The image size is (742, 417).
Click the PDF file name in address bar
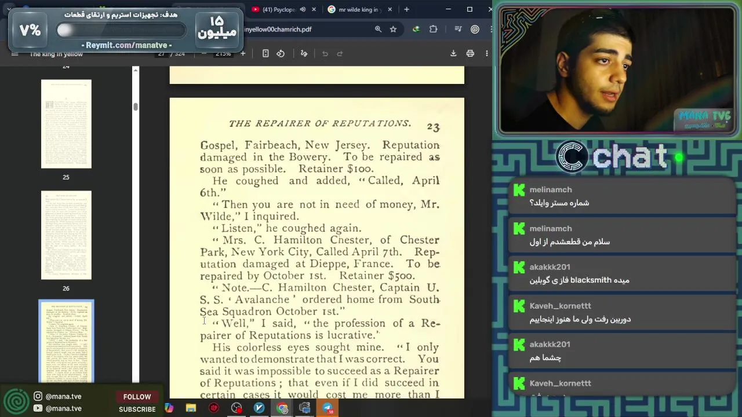click(x=278, y=29)
